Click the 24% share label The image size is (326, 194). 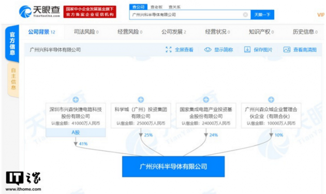pos(214,135)
